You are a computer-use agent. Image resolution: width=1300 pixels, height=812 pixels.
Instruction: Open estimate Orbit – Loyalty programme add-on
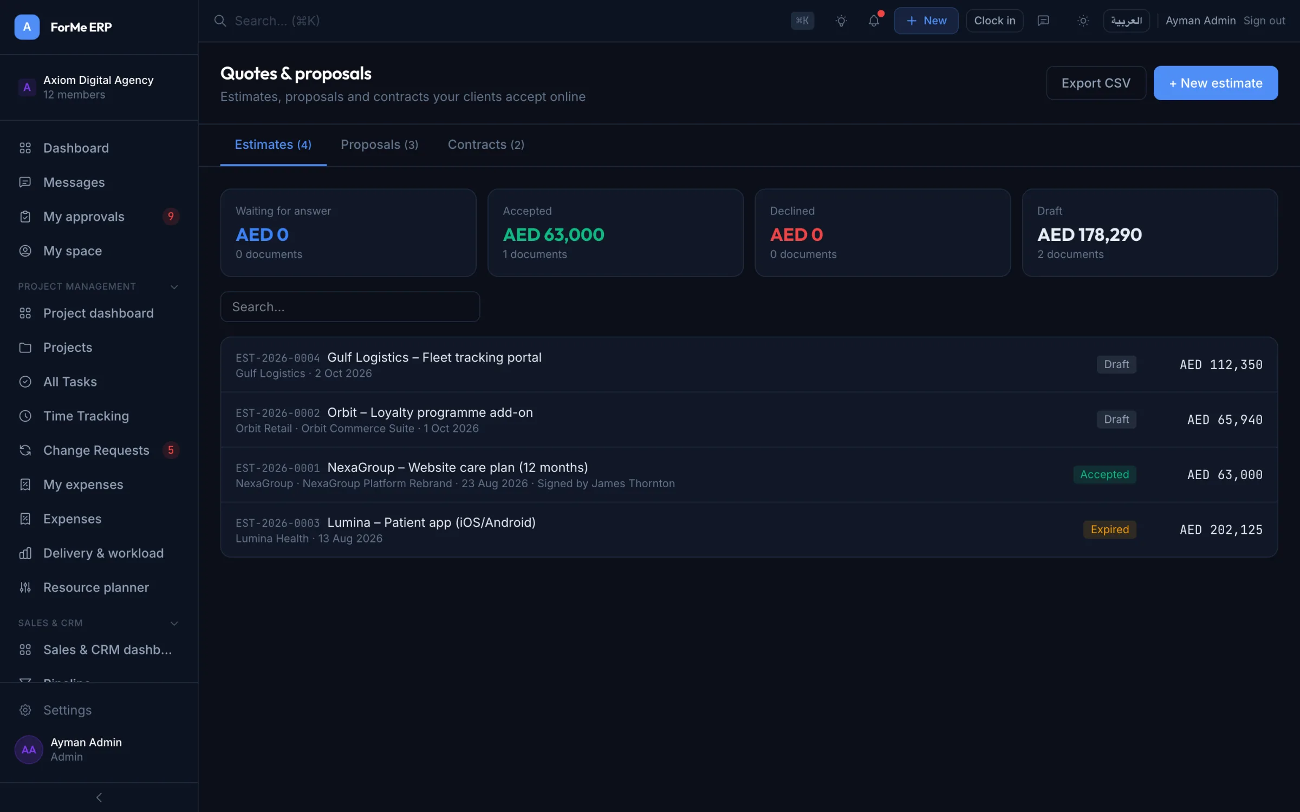point(749,420)
